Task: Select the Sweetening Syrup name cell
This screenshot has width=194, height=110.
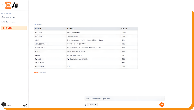Action: (x=93, y=36)
